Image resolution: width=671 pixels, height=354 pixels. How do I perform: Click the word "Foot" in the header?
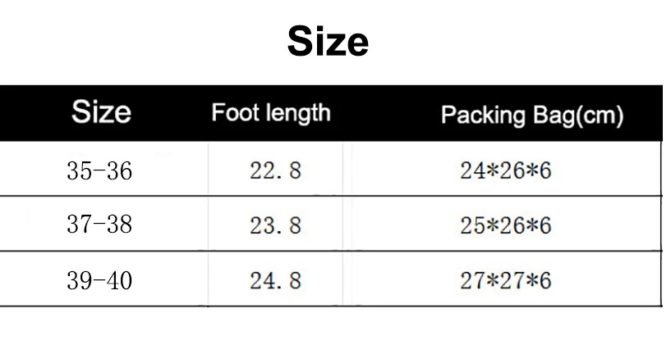(229, 112)
